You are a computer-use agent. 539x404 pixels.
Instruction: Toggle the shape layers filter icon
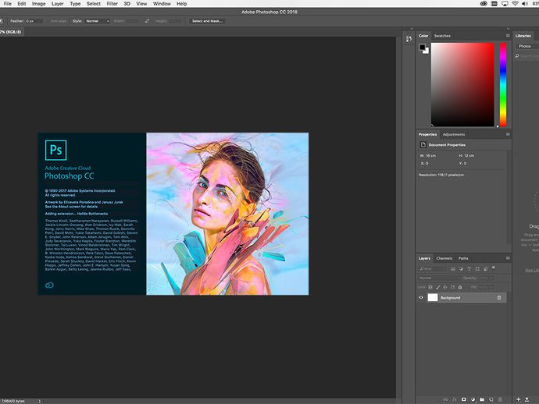point(477,269)
